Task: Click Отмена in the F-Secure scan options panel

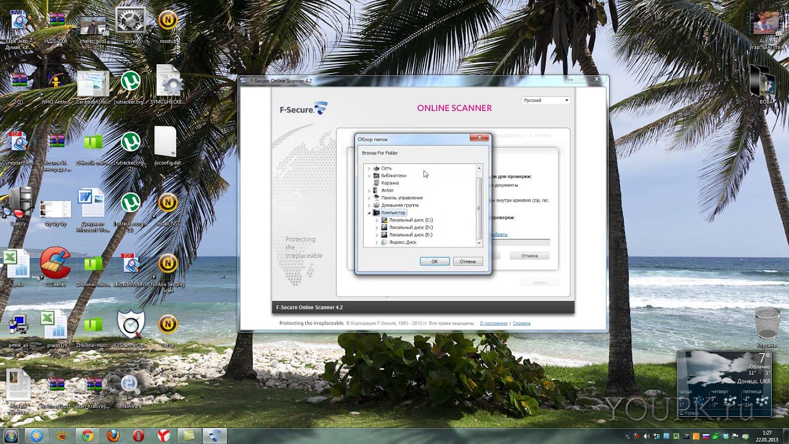Action: 529,255
